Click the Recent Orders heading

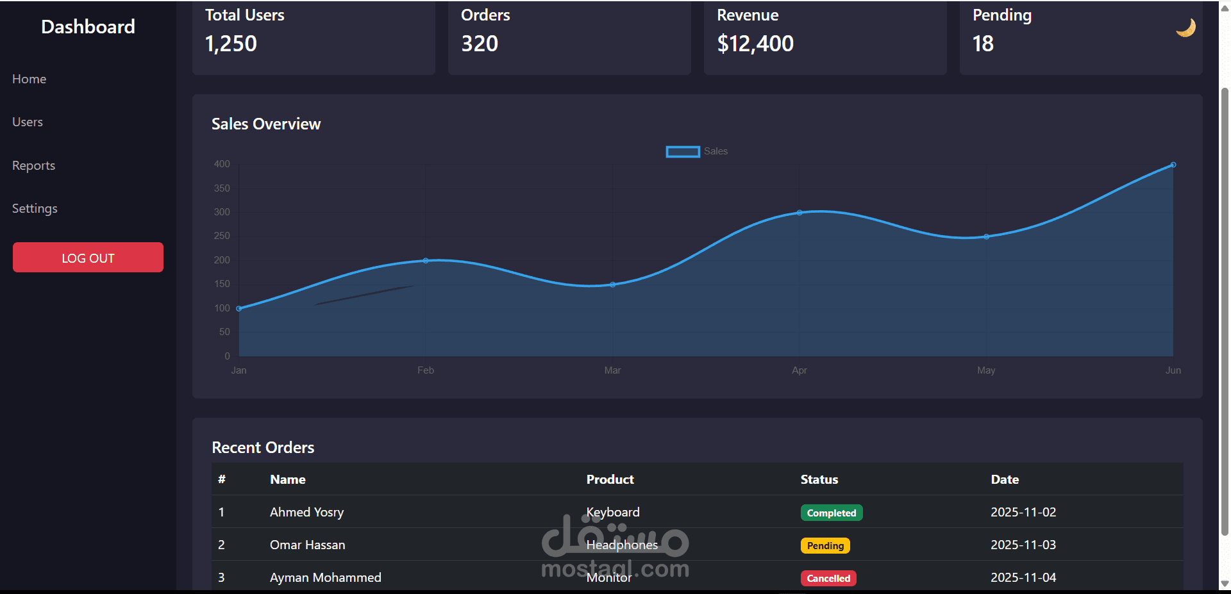click(263, 447)
